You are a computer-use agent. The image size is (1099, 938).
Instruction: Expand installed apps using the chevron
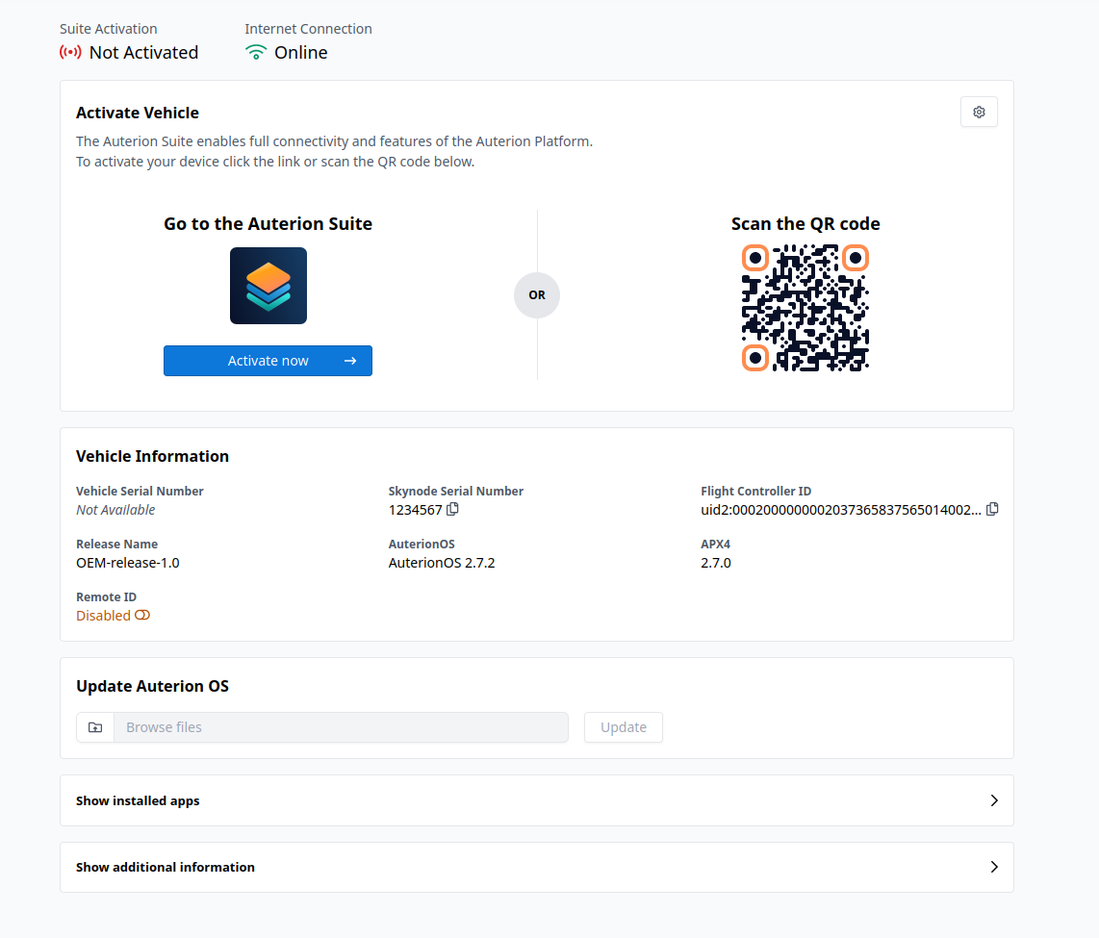point(994,800)
